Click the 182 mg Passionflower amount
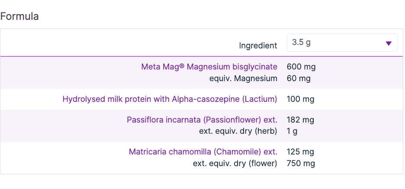The height and width of the screenshot is (189, 405). coord(300,120)
